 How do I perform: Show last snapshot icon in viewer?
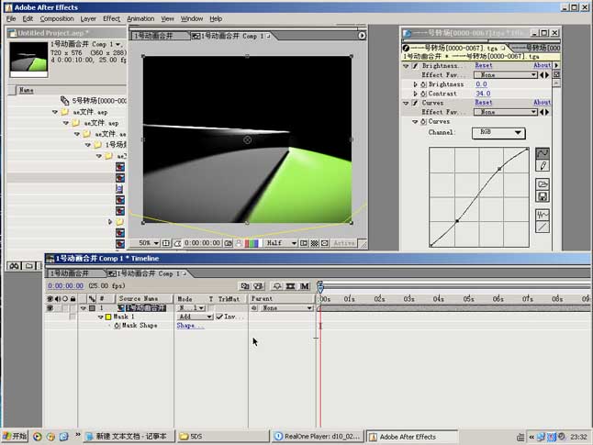click(x=239, y=243)
